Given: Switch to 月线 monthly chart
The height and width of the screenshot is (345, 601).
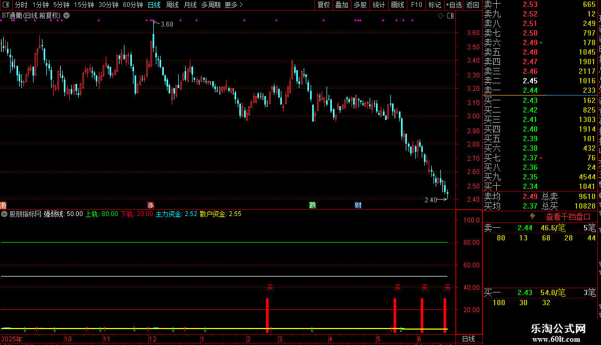Looking at the screenshot, I should click(190, 5).
